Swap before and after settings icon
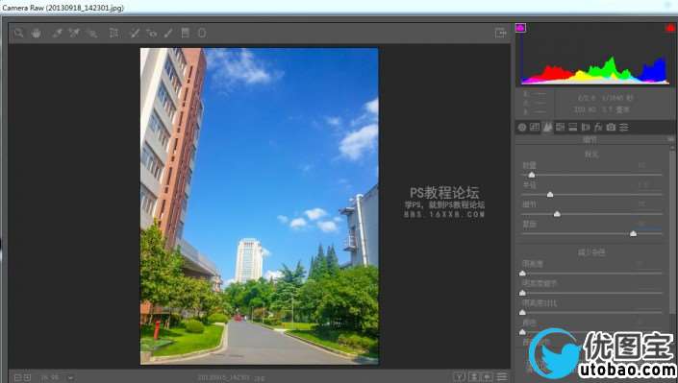The height and width of the screenshot is (383, 678). tap(473, 377)
